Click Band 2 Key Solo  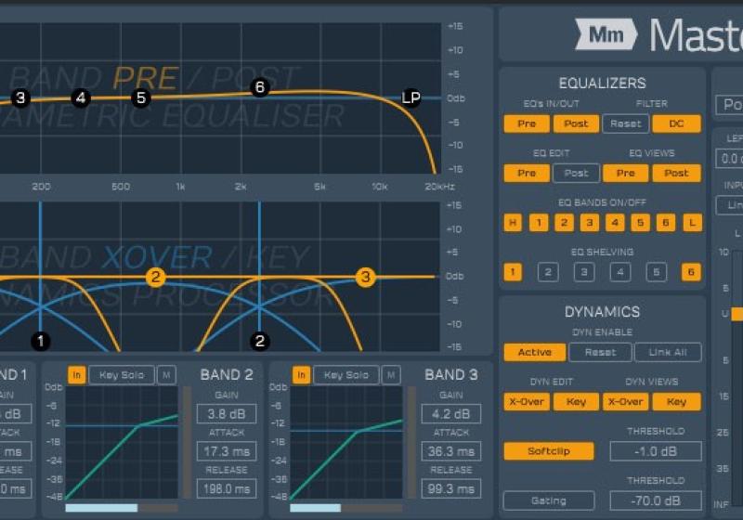[122, 375]
